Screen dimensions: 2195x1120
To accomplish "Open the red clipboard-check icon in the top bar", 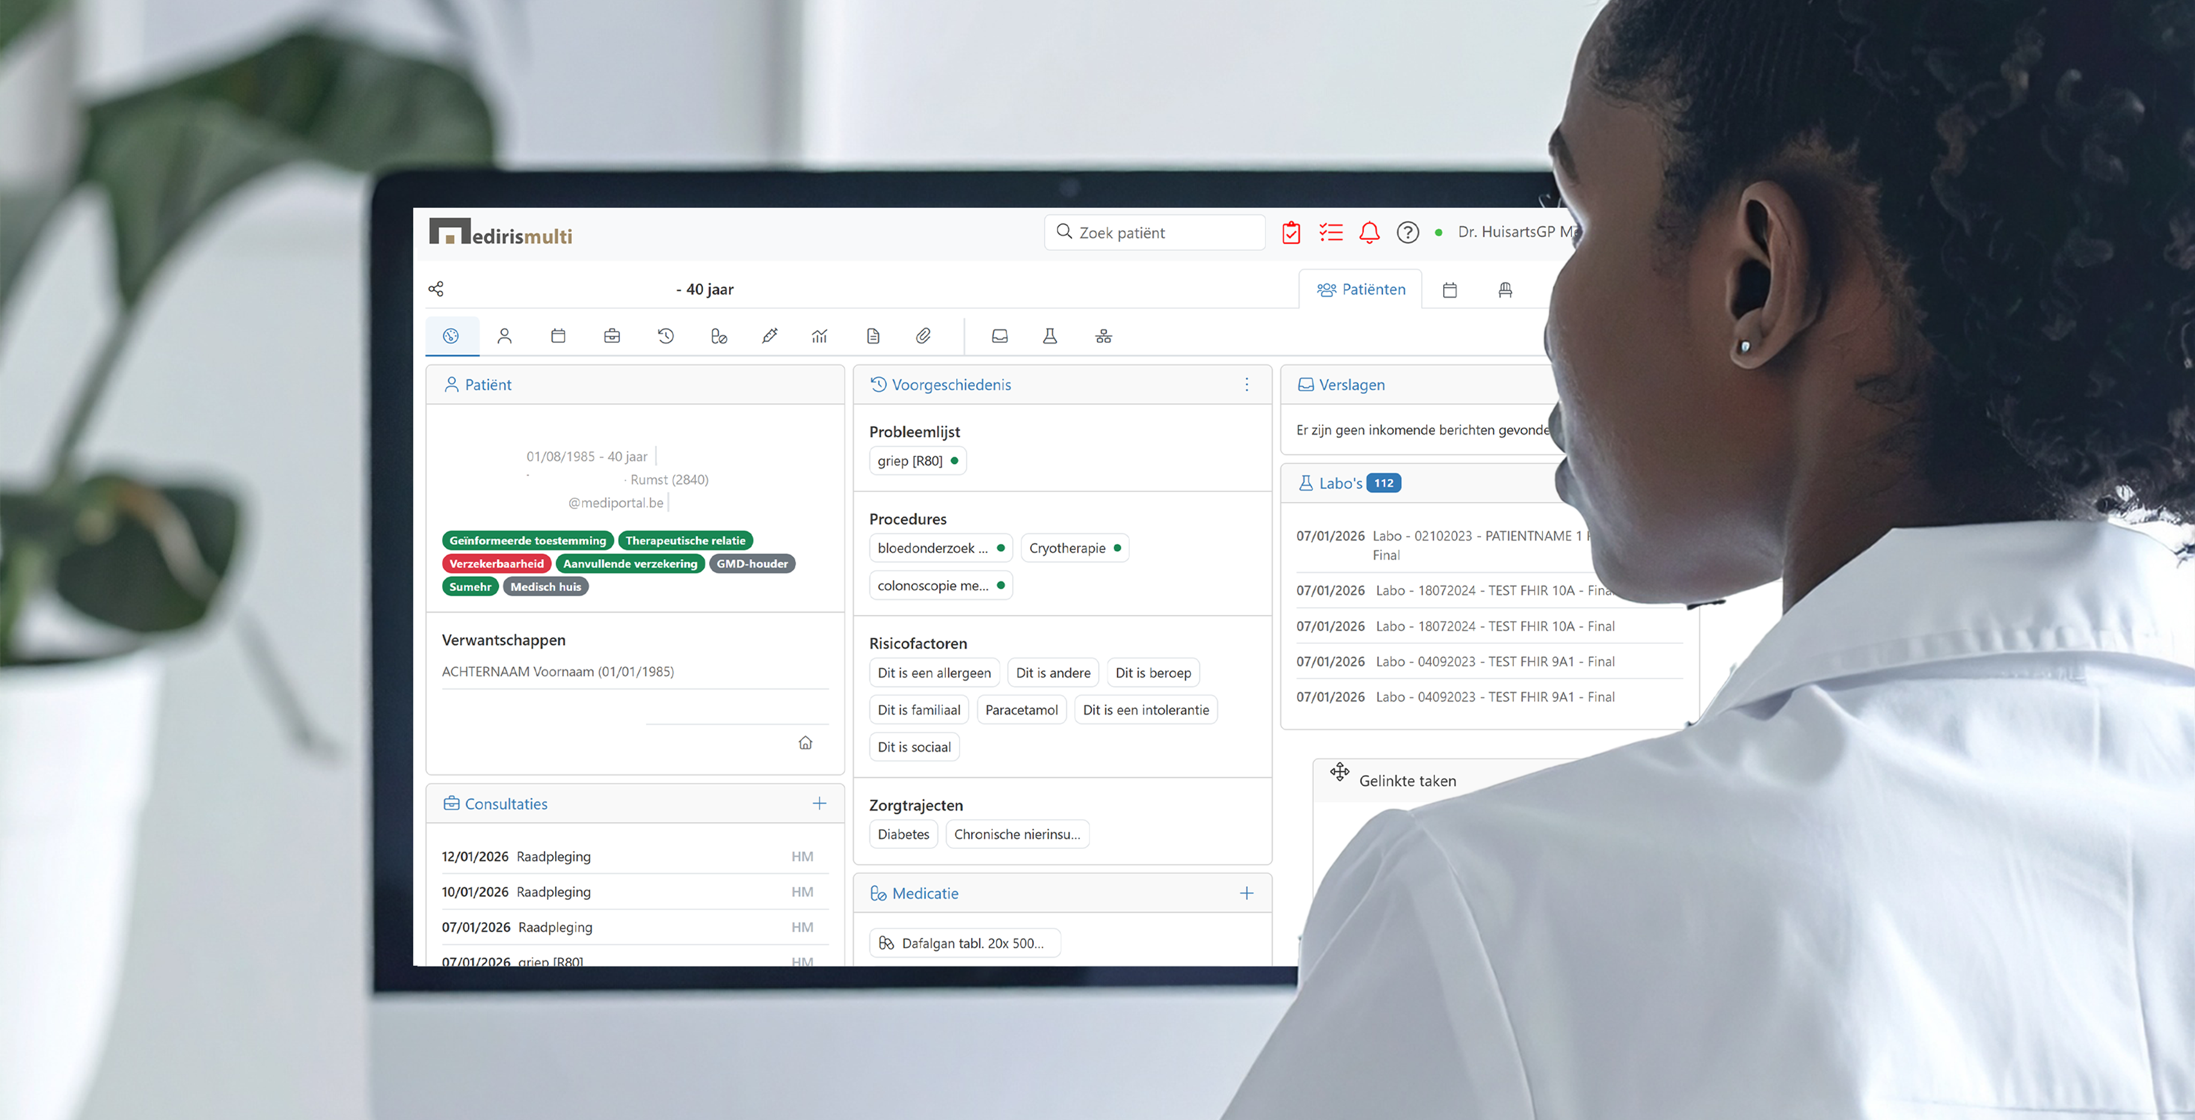I will coord(1291,233).
